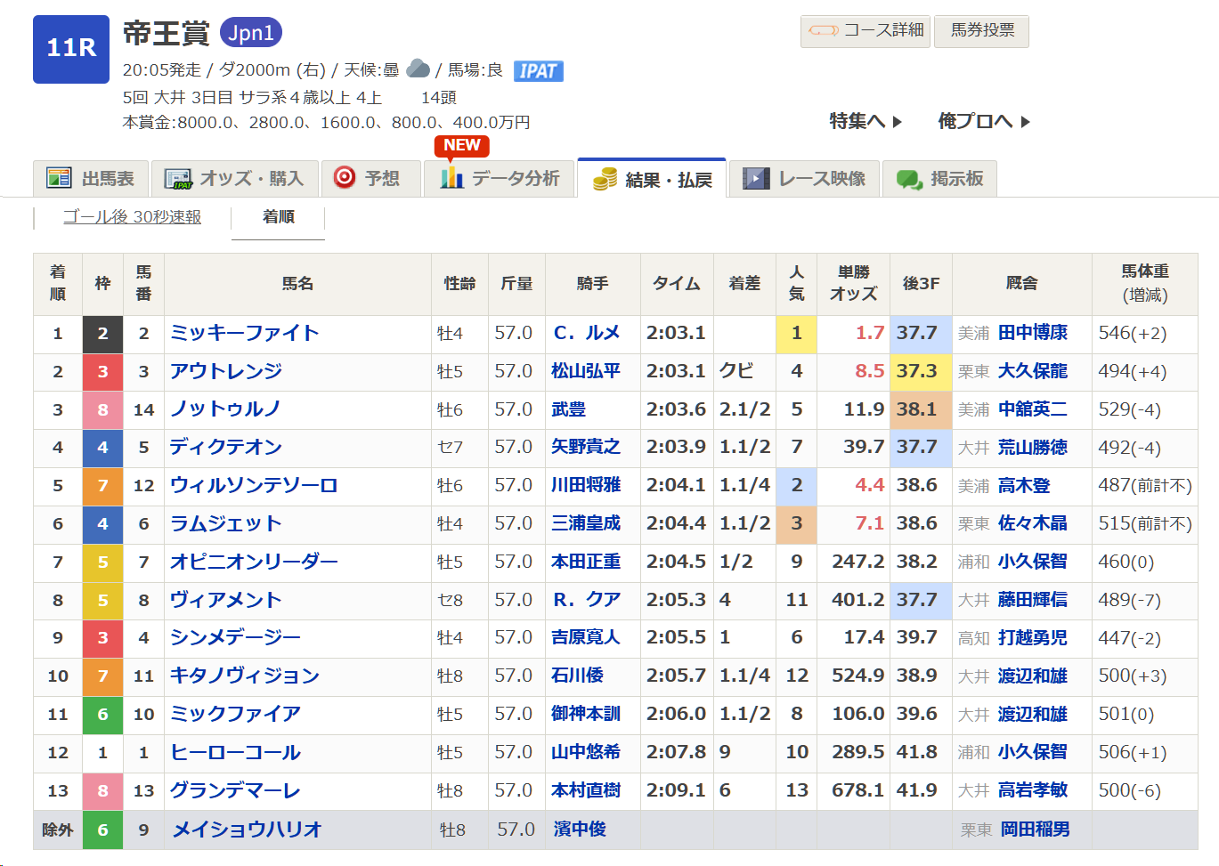Open trainer 荒山勝徳
The image size is (1219, 866).
tap(1033, 447)
